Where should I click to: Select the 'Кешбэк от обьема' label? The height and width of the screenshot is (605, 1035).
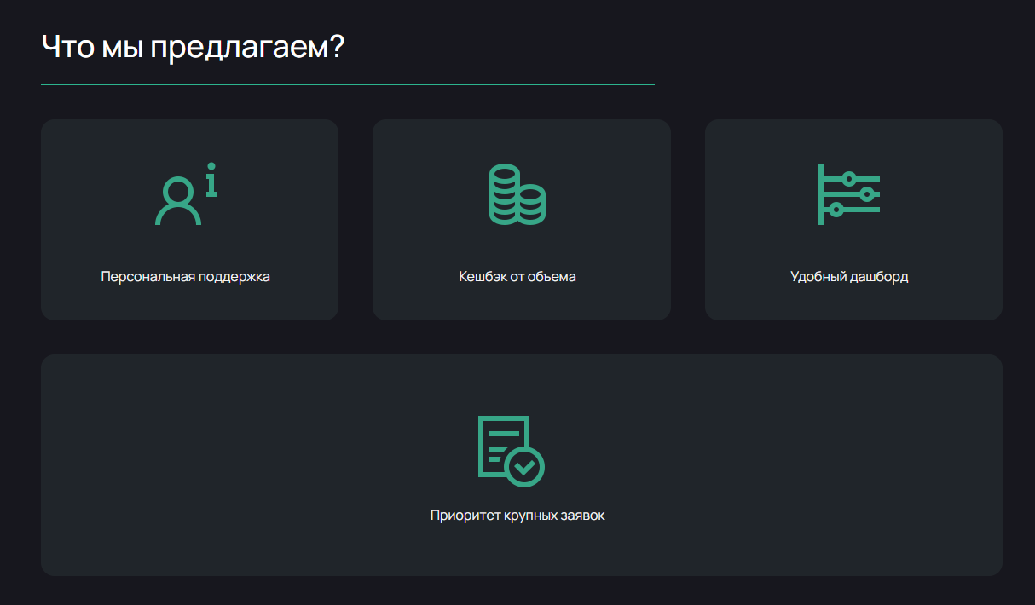[517, 277]
